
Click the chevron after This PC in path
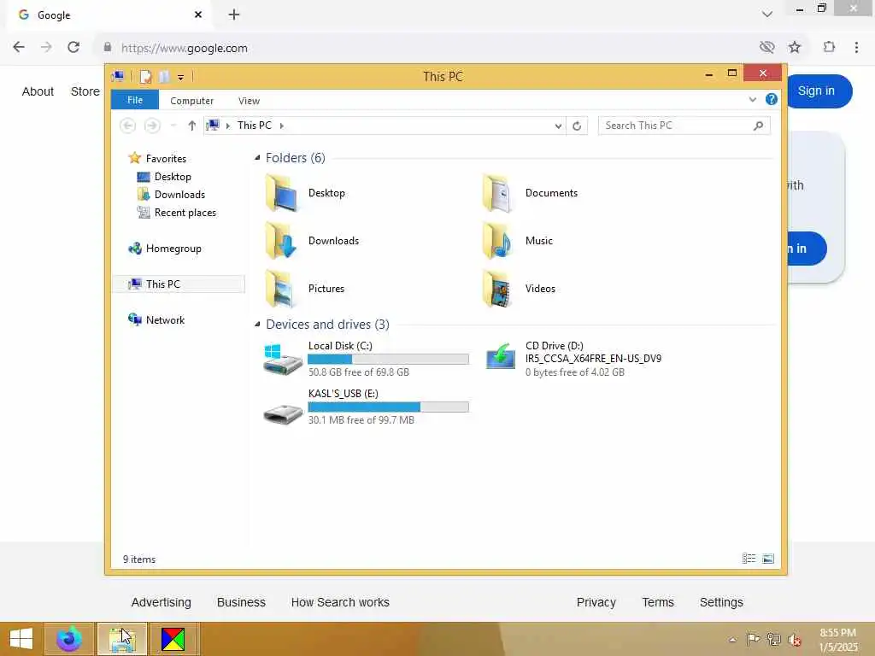pos(282,126)
